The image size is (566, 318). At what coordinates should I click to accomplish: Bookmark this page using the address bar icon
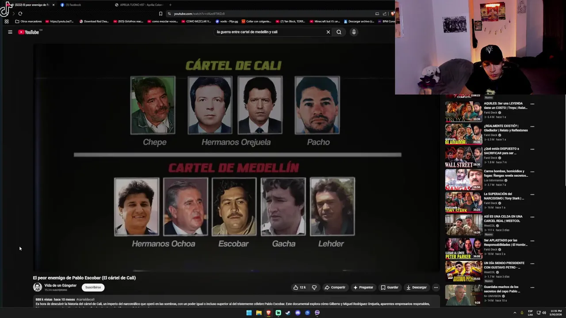point(161,14)
